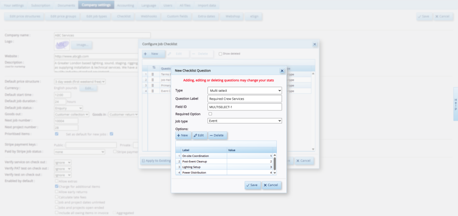Add a new option in Options toolbar

point(183,136)
